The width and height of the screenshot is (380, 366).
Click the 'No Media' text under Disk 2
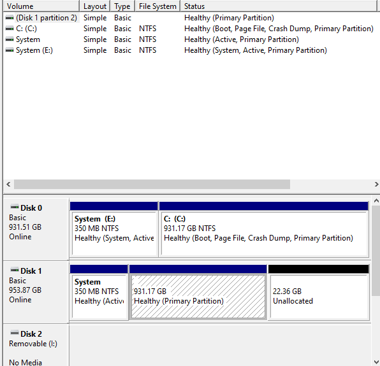pyautogui.click(x=26, y=362)
